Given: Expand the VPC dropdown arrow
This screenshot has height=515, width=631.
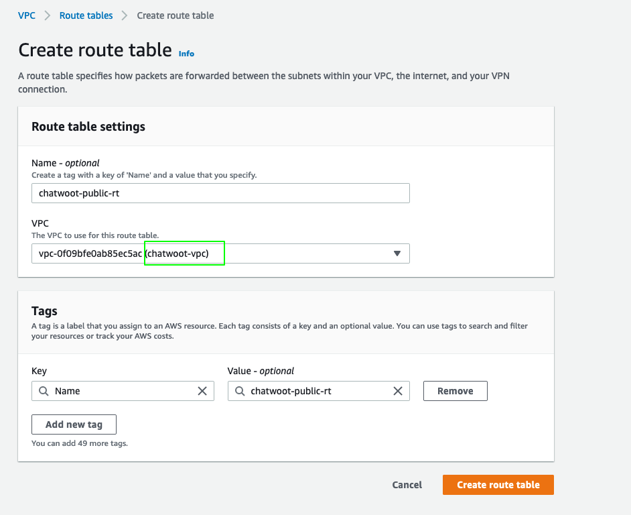Looking at the screenshot, I should [x=397, y=253].
